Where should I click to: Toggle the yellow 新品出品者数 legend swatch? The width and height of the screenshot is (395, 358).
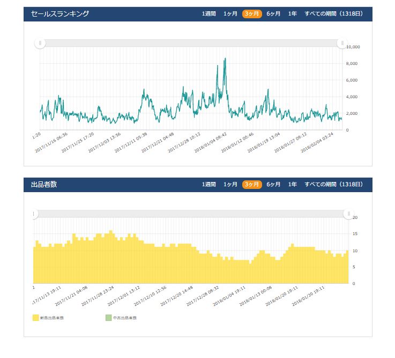point(35,318)
